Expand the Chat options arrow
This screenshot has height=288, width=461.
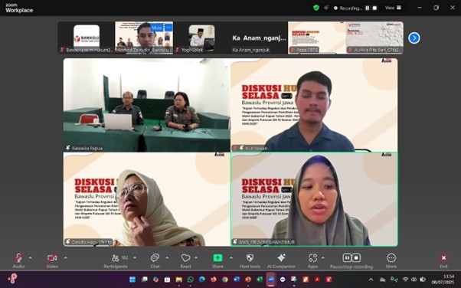click(x=167, y=258)
